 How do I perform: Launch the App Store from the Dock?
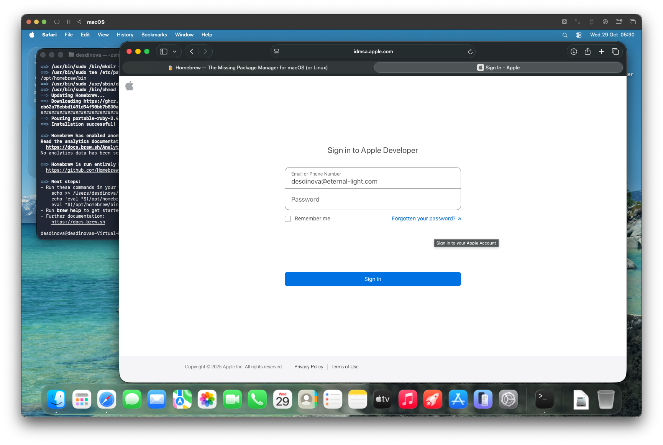[x=458, y=399]
